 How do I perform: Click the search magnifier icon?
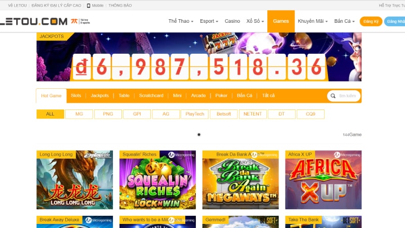pyautogui.click(x=333, y=96)
